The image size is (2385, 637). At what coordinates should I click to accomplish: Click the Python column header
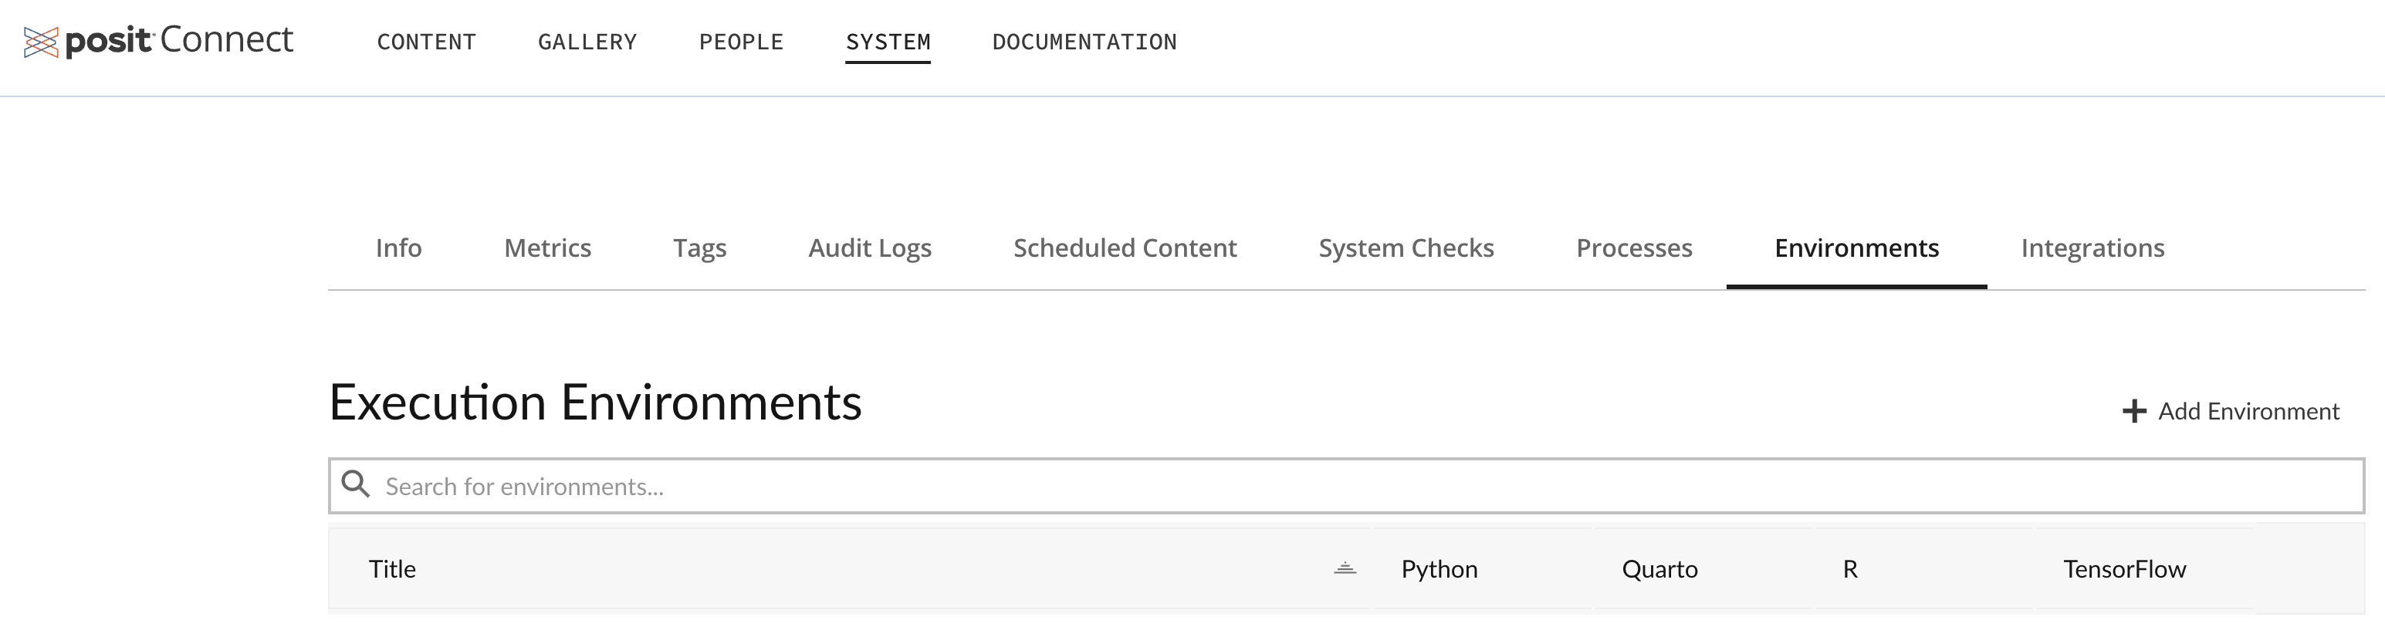1439,568
